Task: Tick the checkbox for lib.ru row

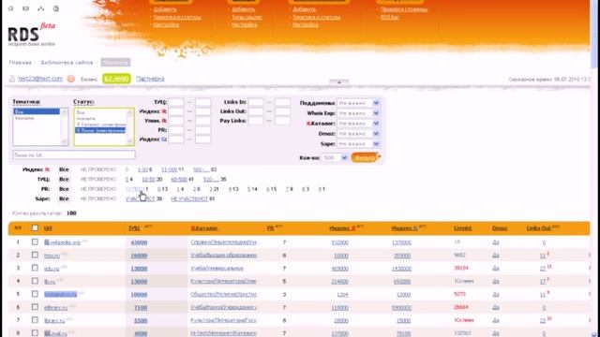Action: pyautogui.click(x=35, y=281)
